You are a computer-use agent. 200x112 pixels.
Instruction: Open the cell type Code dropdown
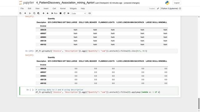point(78,13)
